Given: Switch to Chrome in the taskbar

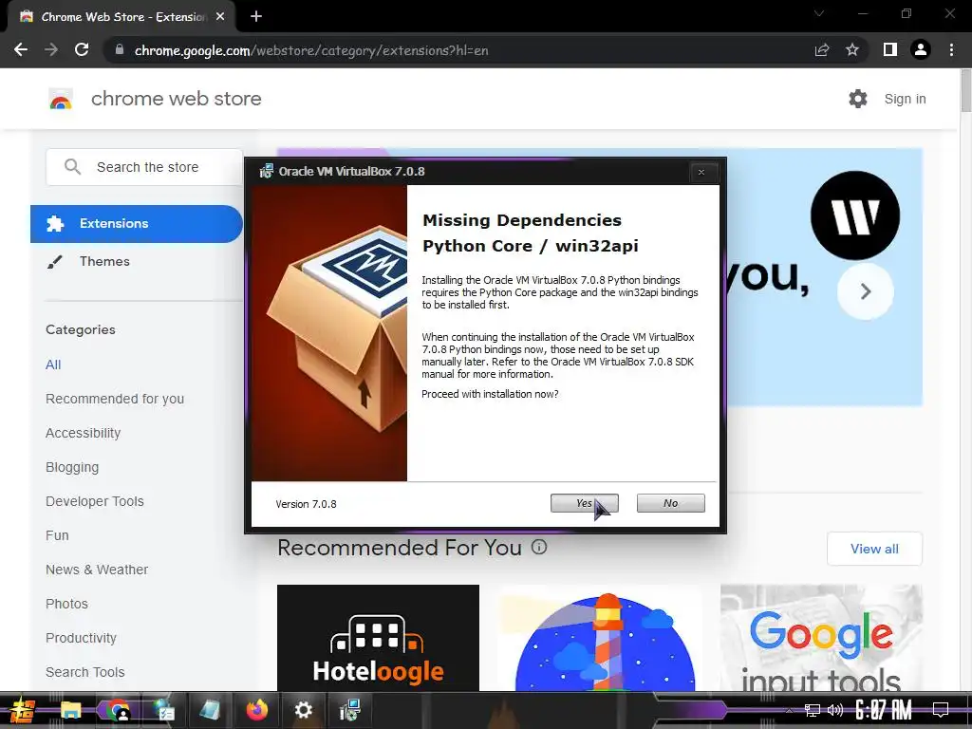Looking at the screenshot, I should click(x=117, y=710).
